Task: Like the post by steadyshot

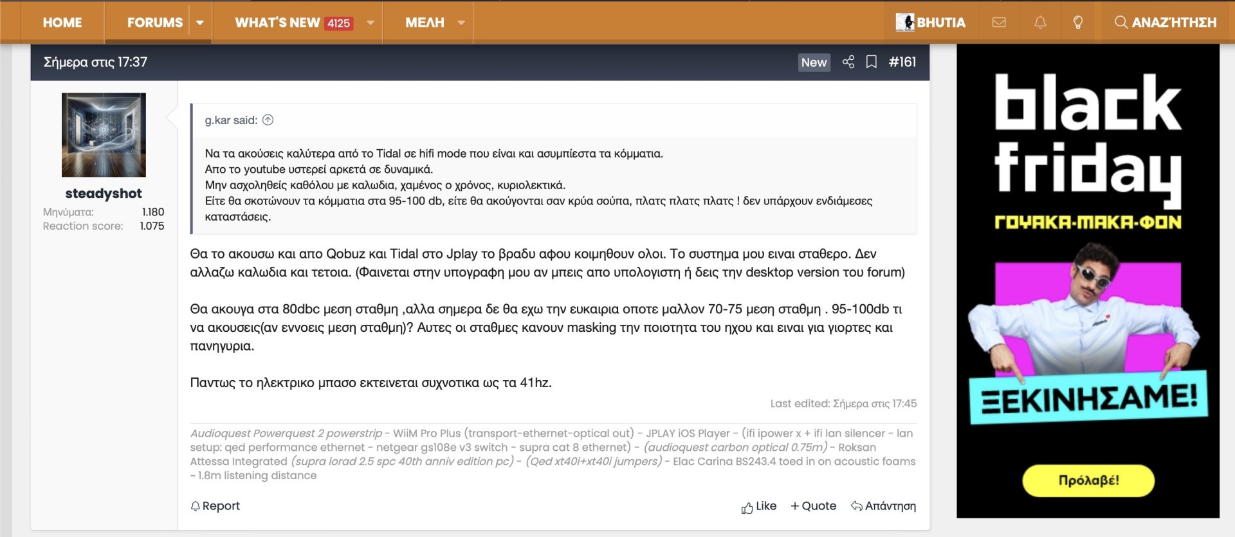Action: [759, 506]
